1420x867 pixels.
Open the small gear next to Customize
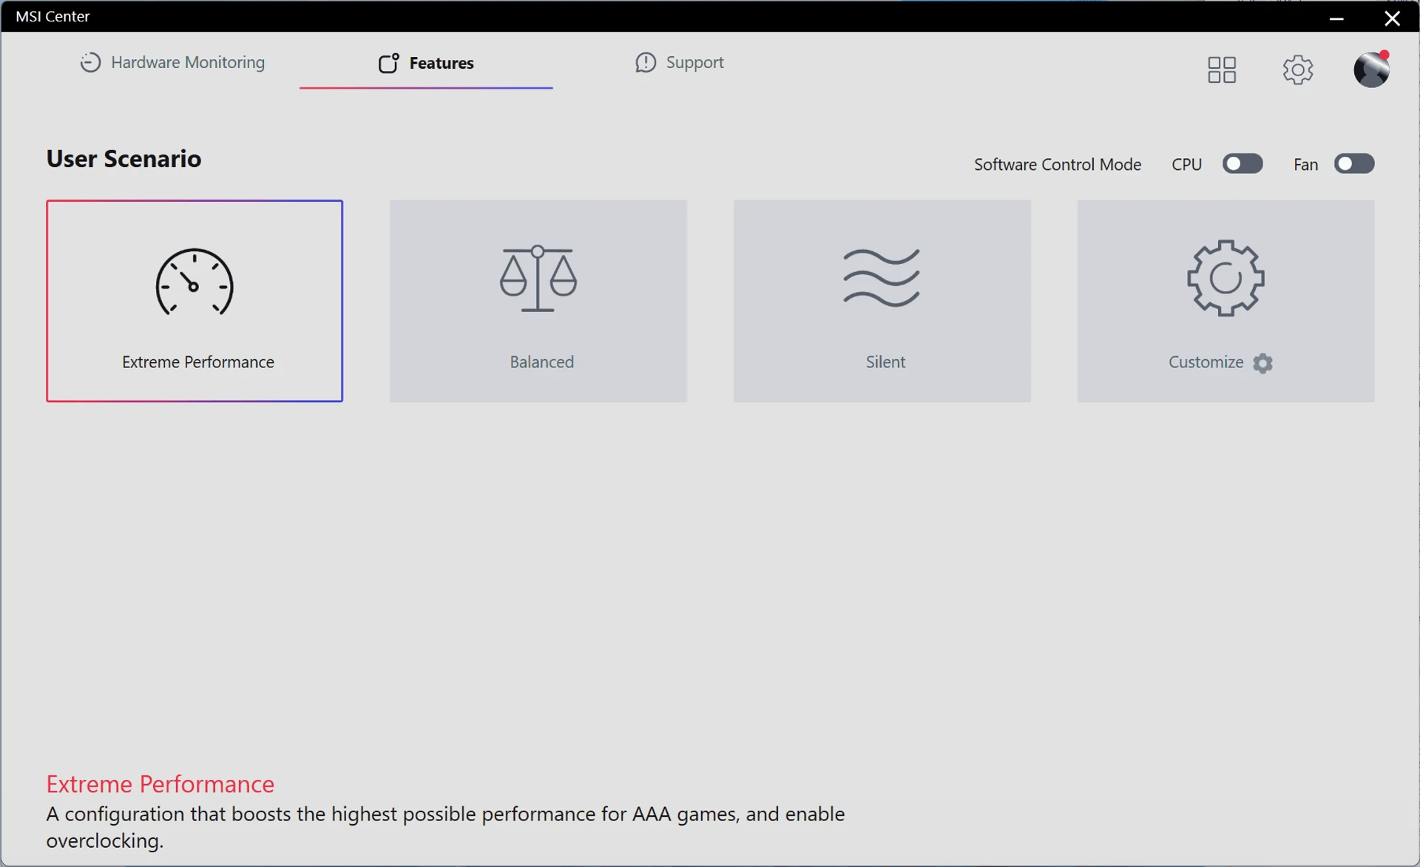pos(1263,363)
